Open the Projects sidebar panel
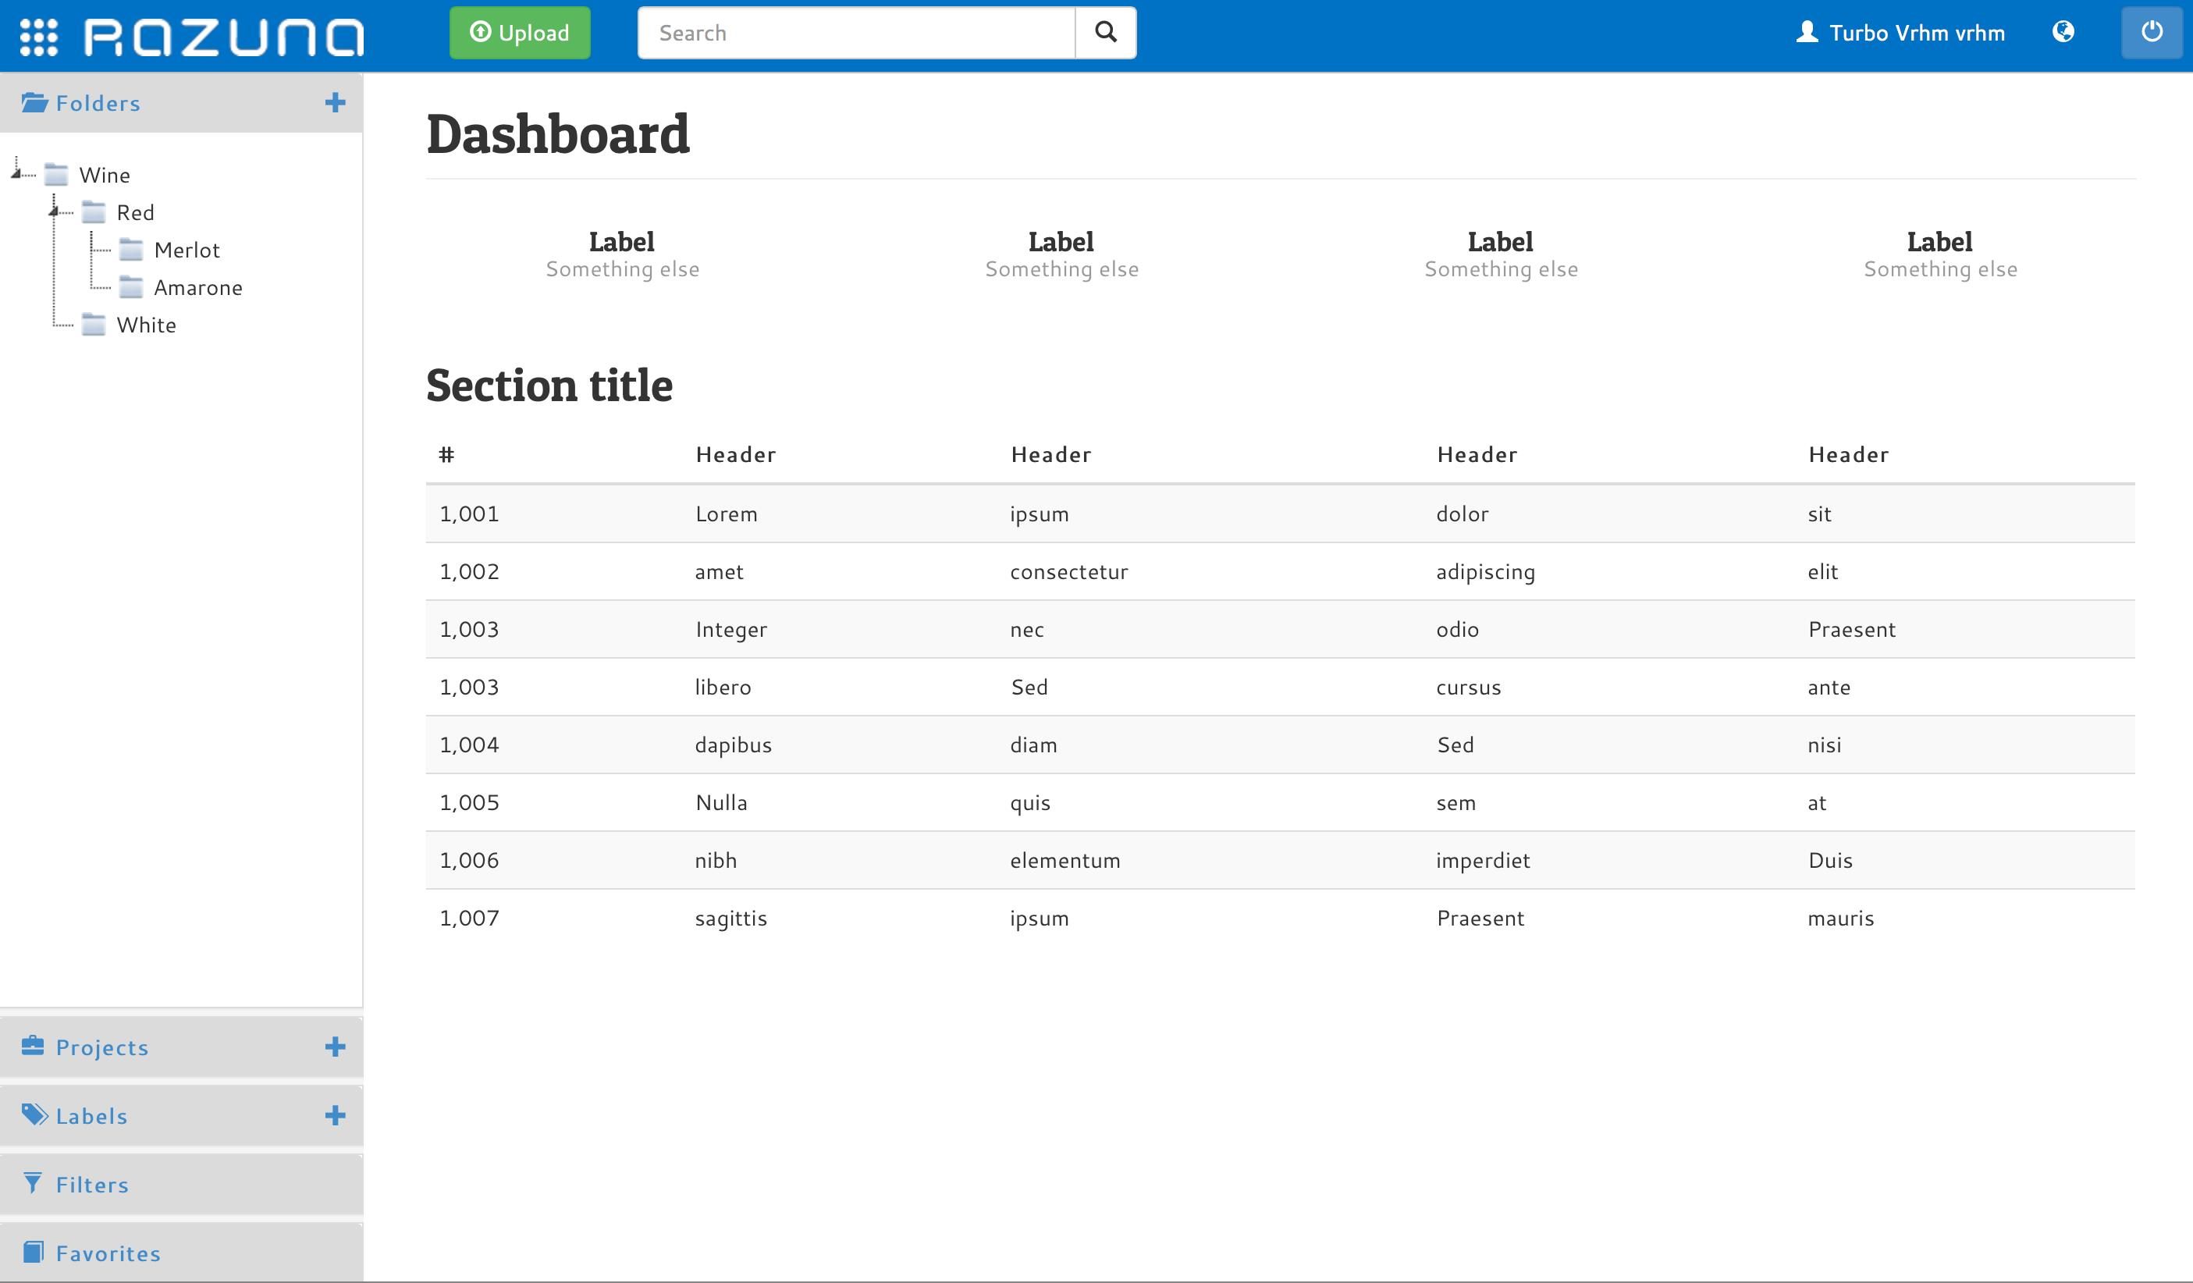 tap(101, 1047)
